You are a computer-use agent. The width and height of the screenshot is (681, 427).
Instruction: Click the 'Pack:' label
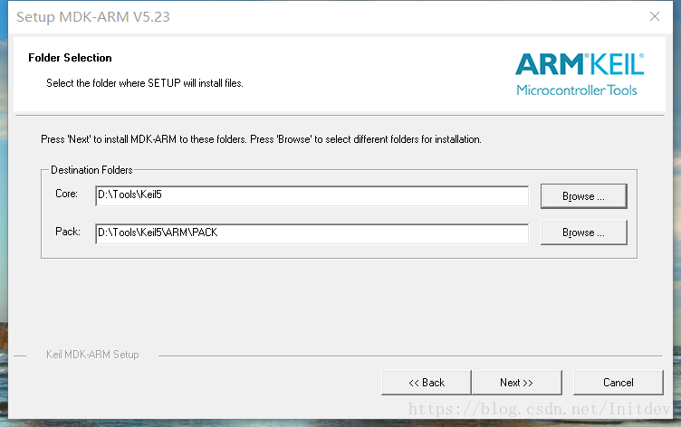click(68, 232)
